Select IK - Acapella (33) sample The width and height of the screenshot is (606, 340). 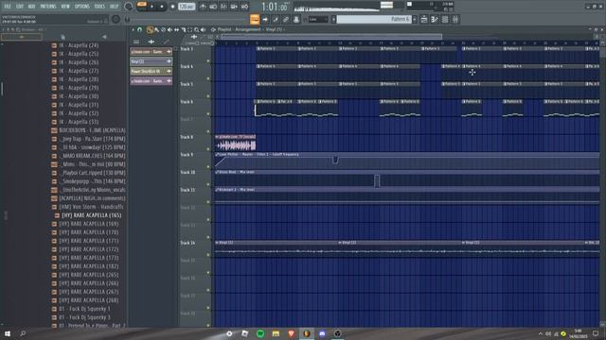click(79, 122)
